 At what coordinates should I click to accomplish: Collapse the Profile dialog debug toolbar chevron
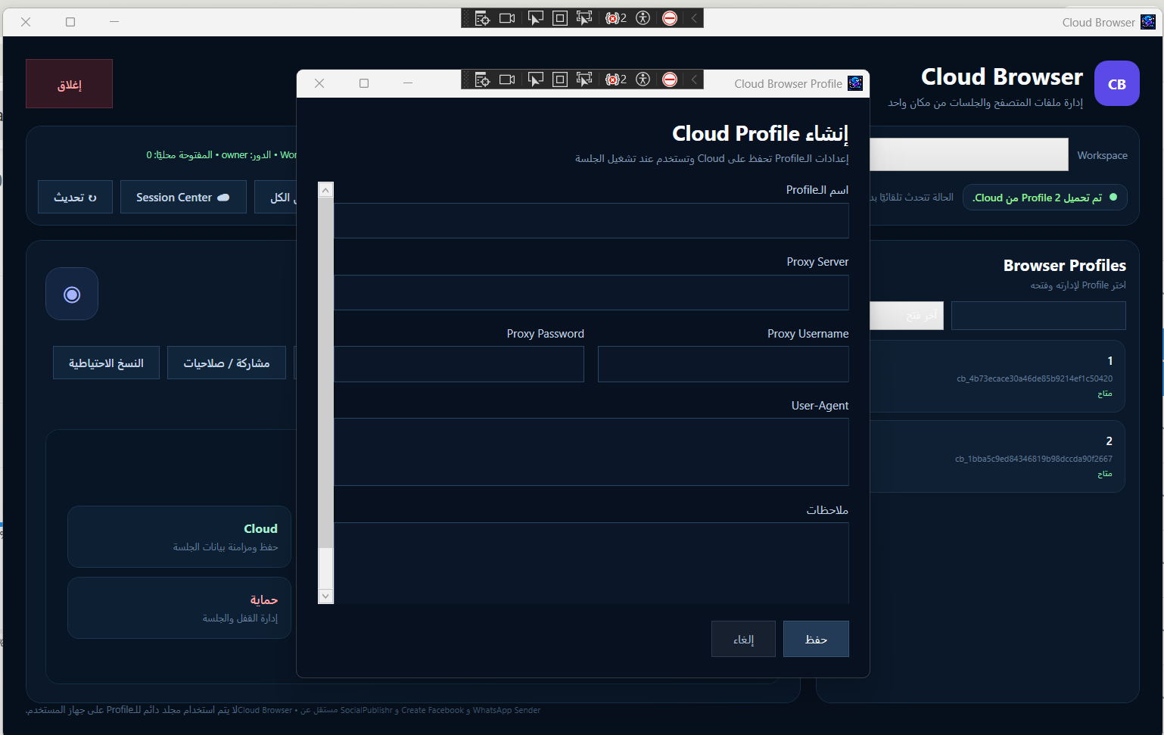(694, 79)
